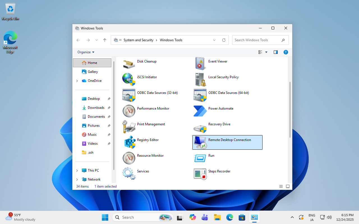
Task: Click the Refresh button in address bar
Action: pos(224,40)
